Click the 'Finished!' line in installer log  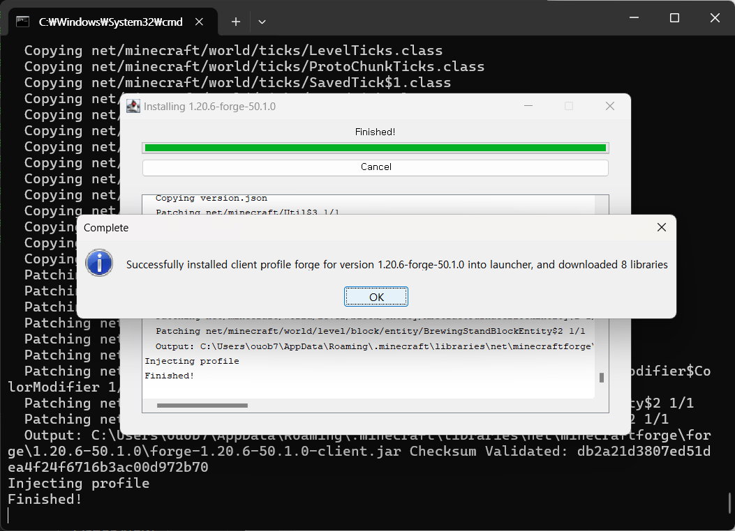169,376
